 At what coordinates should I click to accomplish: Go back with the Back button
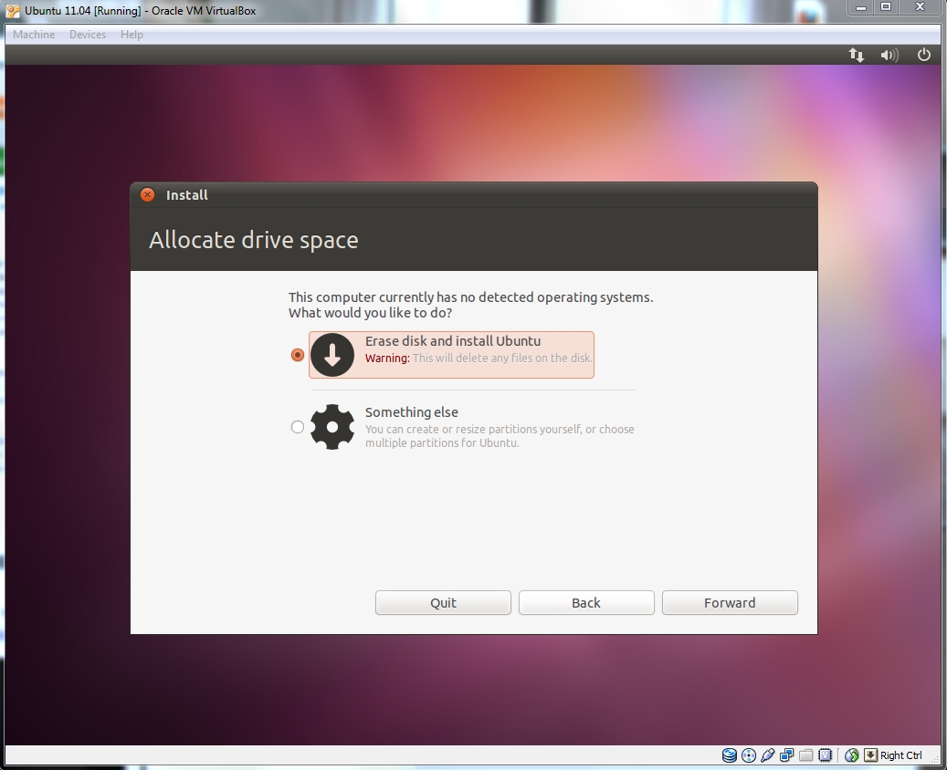(x=586, y=603)
